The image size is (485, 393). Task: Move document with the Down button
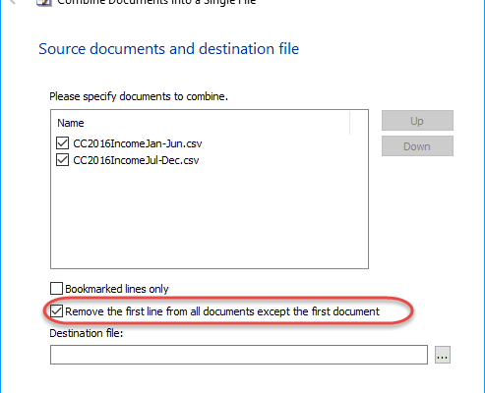pyautogui.click(x=417, y=145)
